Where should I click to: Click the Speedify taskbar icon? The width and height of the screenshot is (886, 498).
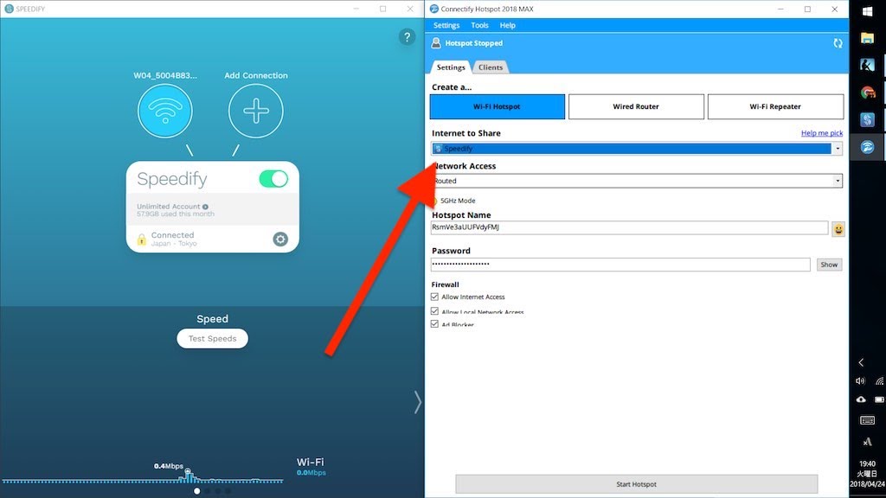pos(867,119)
